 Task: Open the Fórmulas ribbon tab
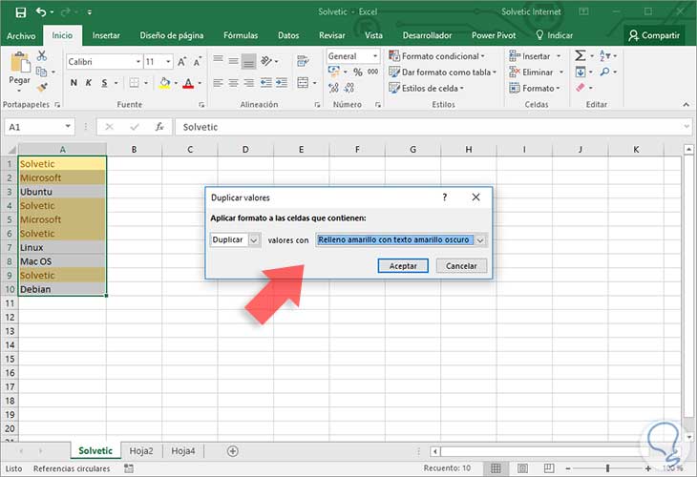coord(241,35)
